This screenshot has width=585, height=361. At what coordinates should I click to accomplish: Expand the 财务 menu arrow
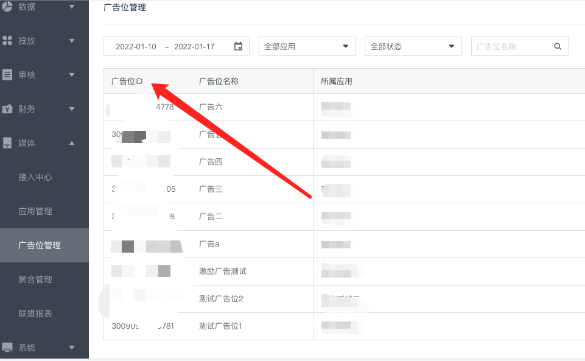(x=72, y=109)
